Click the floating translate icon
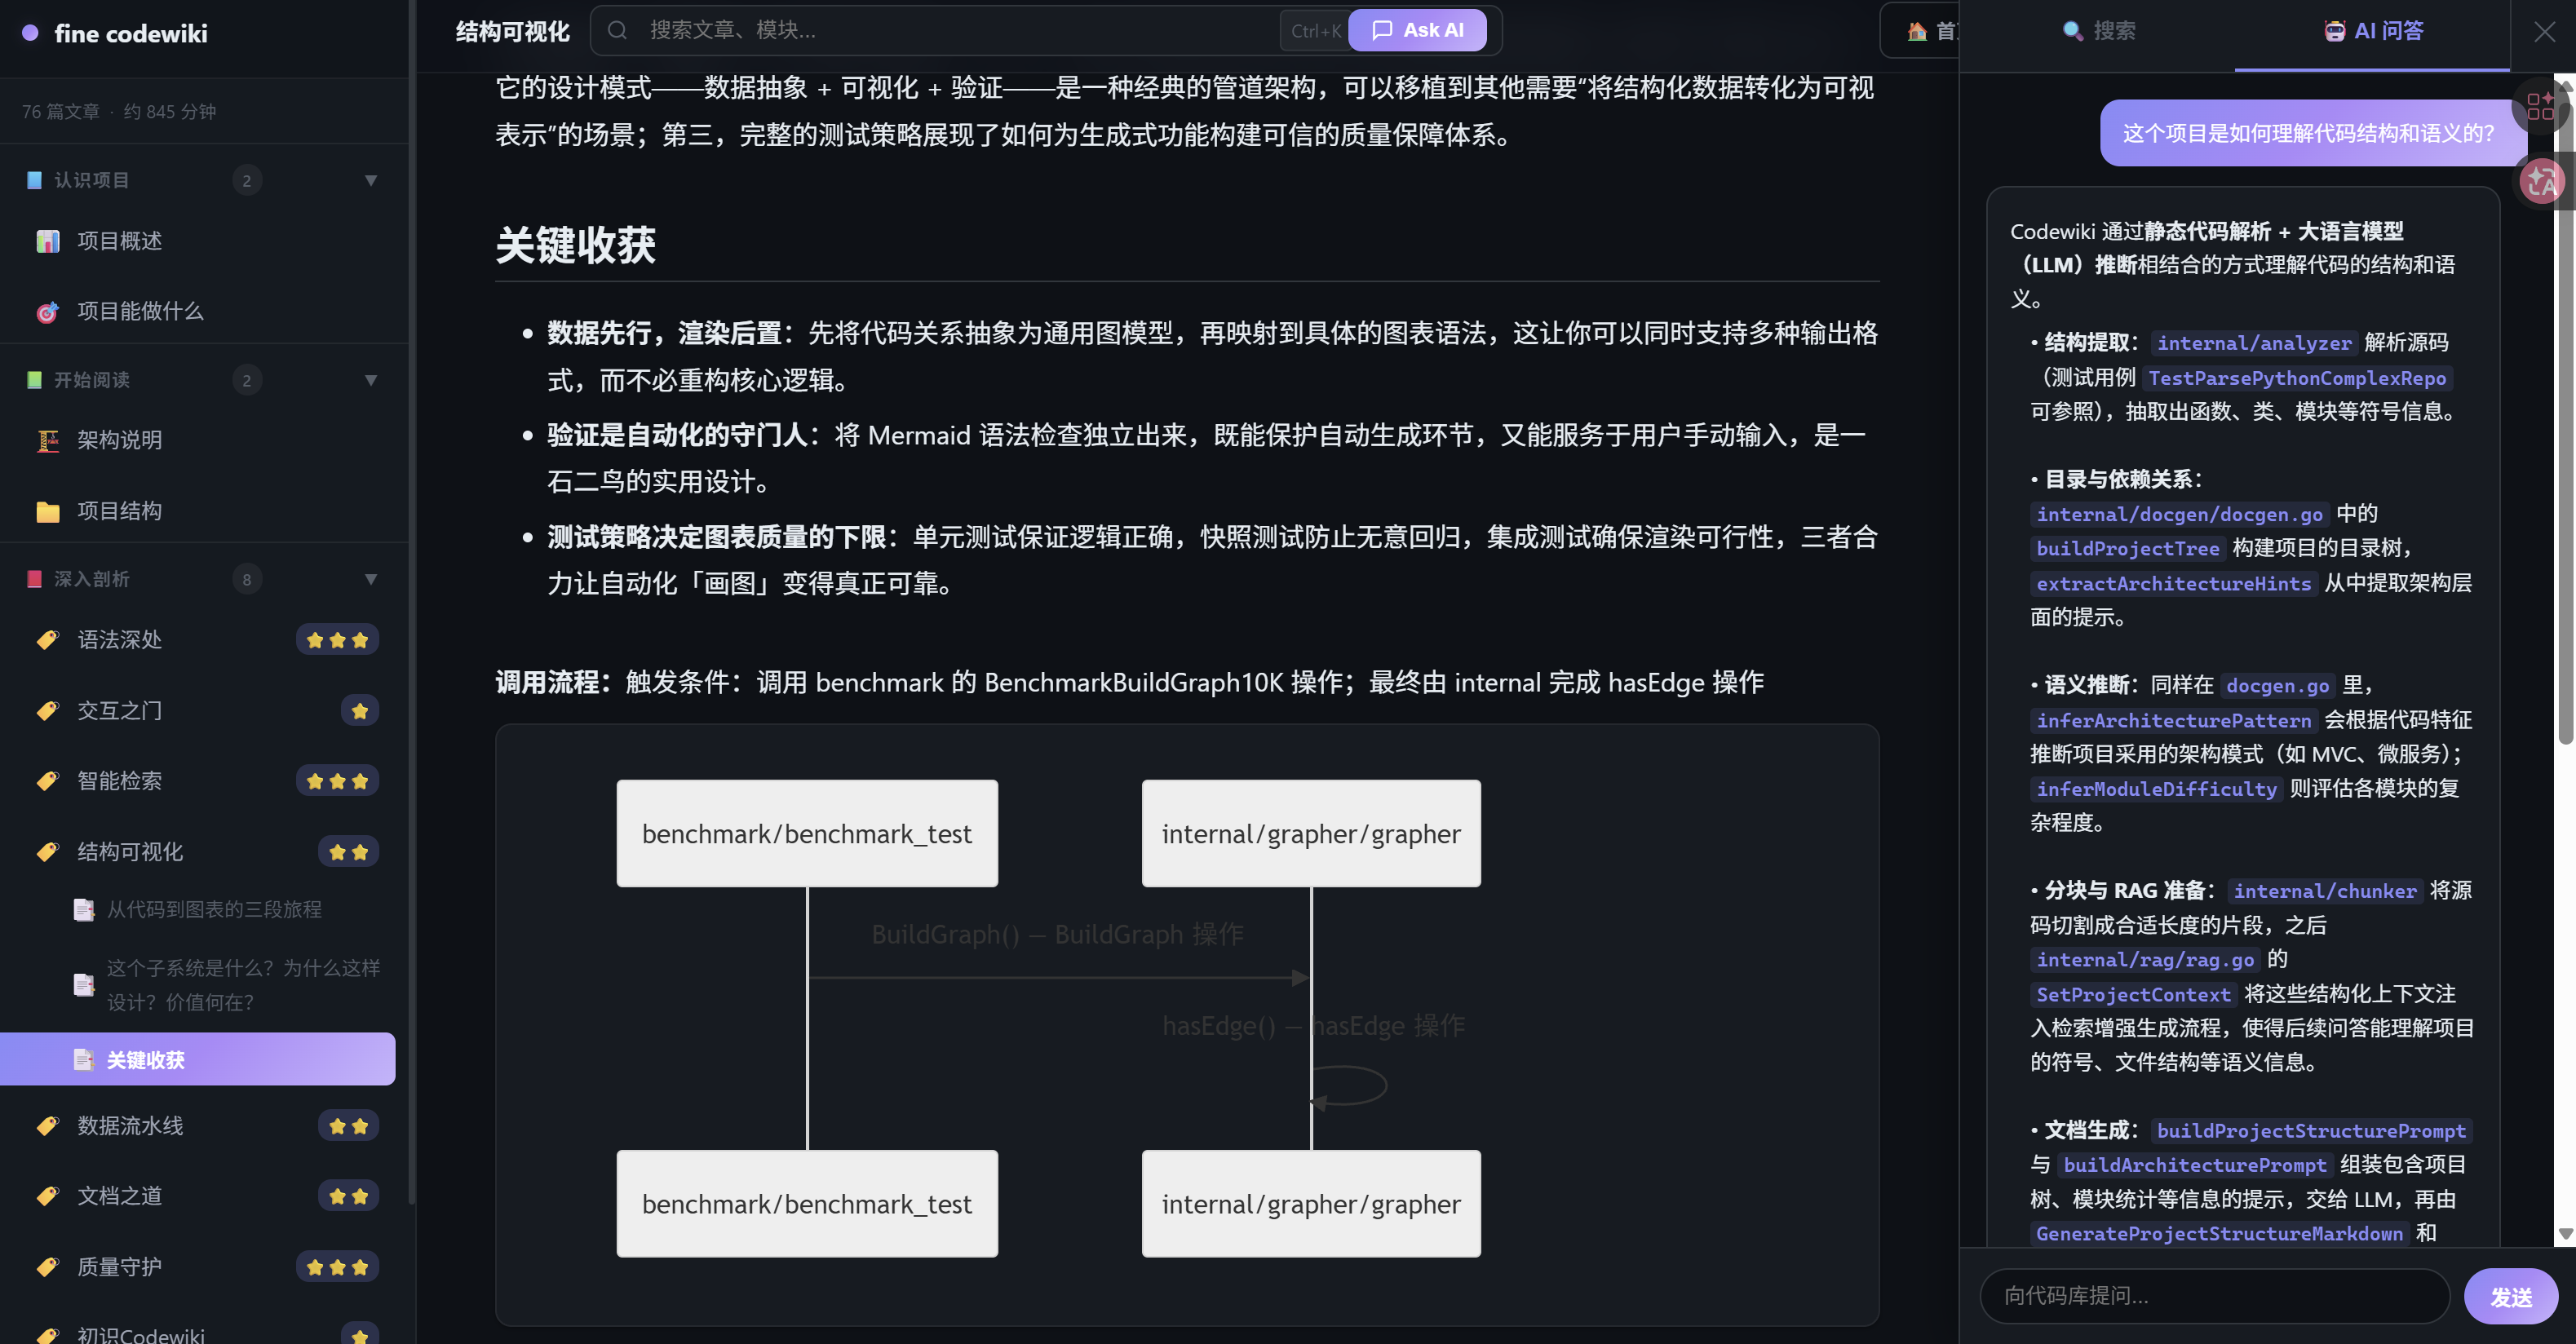Viewport: 2576px width, 1344px height. 2540,182
